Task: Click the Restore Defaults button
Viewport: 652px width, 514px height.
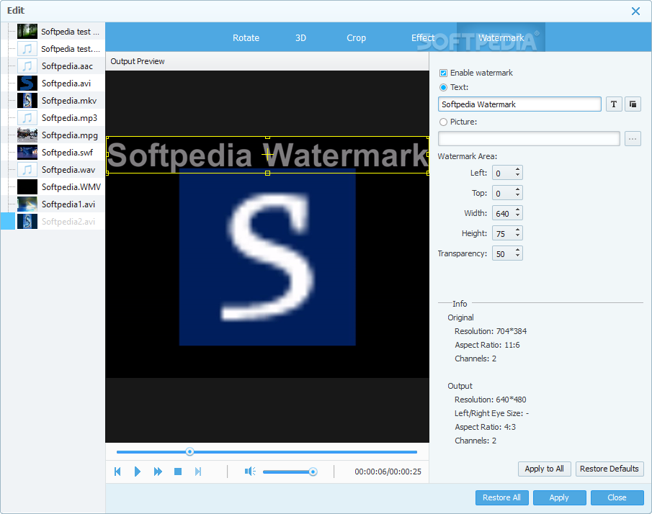Action: (609, 469)
